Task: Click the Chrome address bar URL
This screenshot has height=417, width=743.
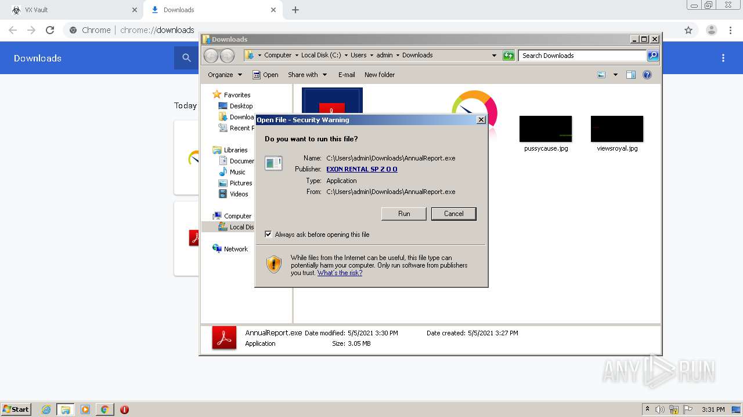Action: pyautogui.click(x=157, y=30)
